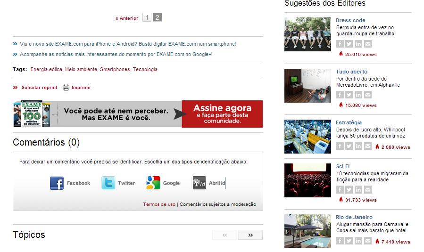The image size is (424, 252).
Task: Email the Sci-Fi article via envelope icon
Action: 368,190
